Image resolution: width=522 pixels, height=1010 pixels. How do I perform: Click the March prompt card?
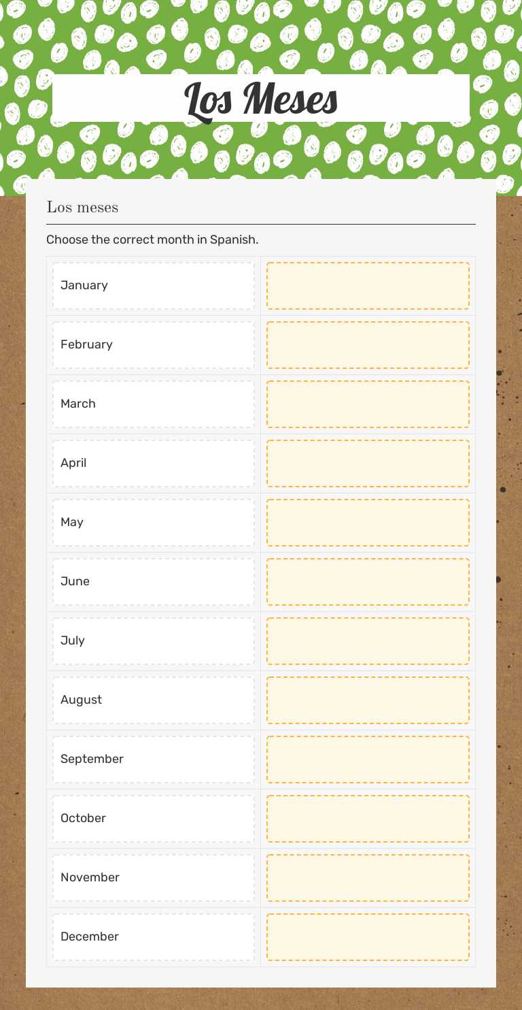pos(154,404)
